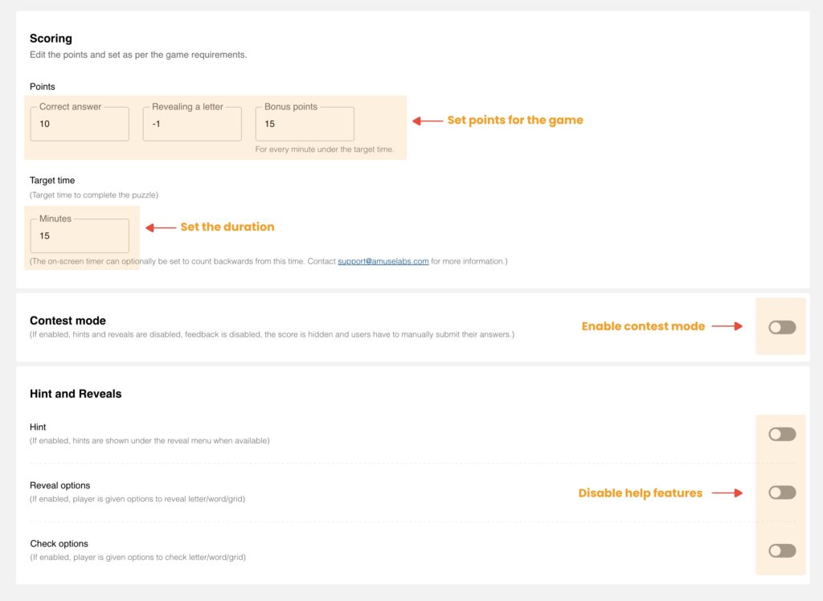Click the Hint and Reveals heading
The image size is (823, 601).
pyautogui.click(x=76, y=394)
